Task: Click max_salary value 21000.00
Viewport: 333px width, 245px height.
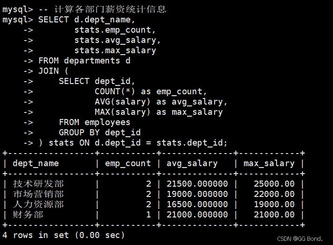Action: tap(274, 215)
